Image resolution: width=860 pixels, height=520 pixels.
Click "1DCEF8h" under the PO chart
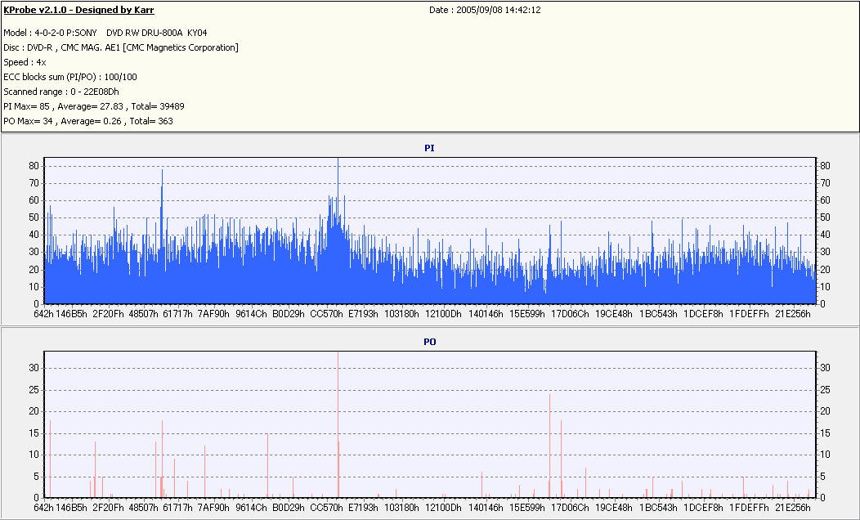tap(703, 508)
